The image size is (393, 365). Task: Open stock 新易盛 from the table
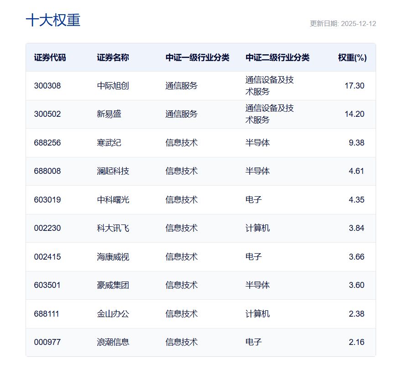(x=108, y=114)
